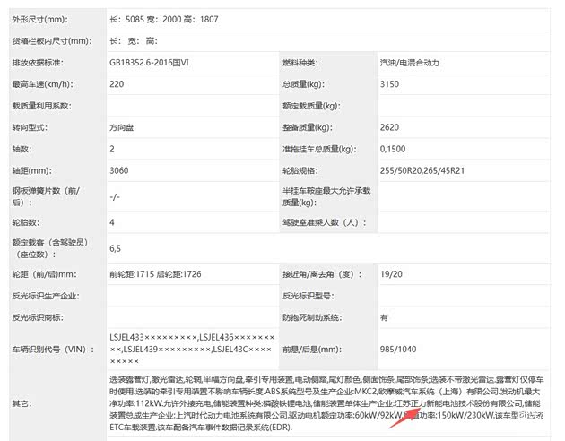Click the maximum speed value 220
565x441 pixels.
click(x=117, y=84)
